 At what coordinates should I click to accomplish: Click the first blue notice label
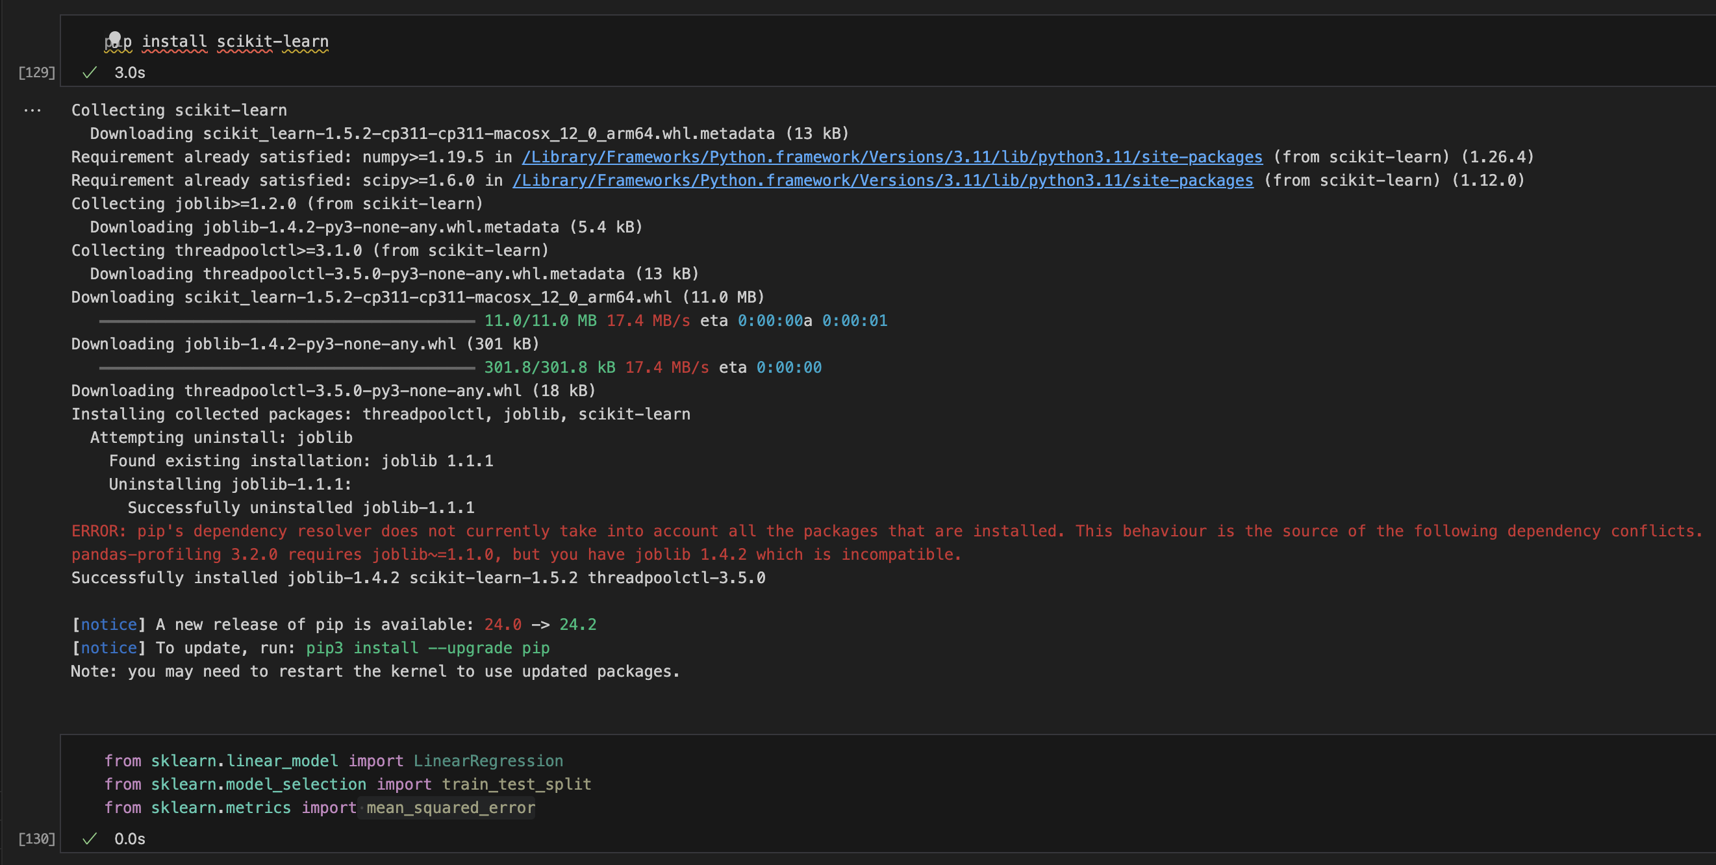[x=108, y=625]
